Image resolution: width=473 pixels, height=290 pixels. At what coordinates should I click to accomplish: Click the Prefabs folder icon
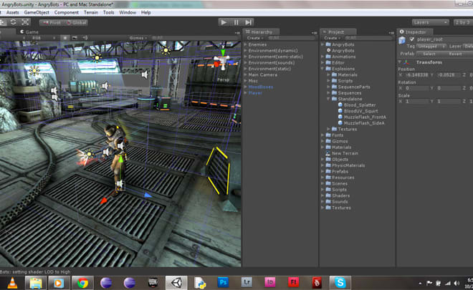click(x=328, y=171)
